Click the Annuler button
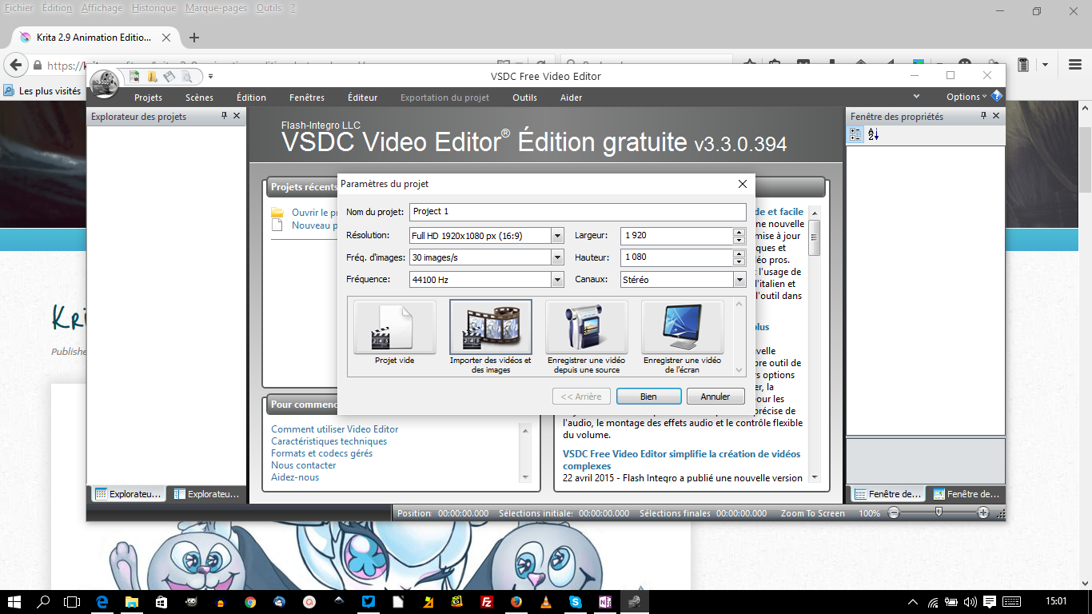This screenshot has height=614, width=1092. pyautogui.click(x=715, y=397)
